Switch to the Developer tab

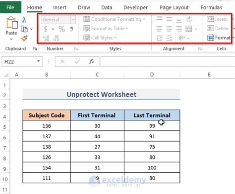point(135,7)
